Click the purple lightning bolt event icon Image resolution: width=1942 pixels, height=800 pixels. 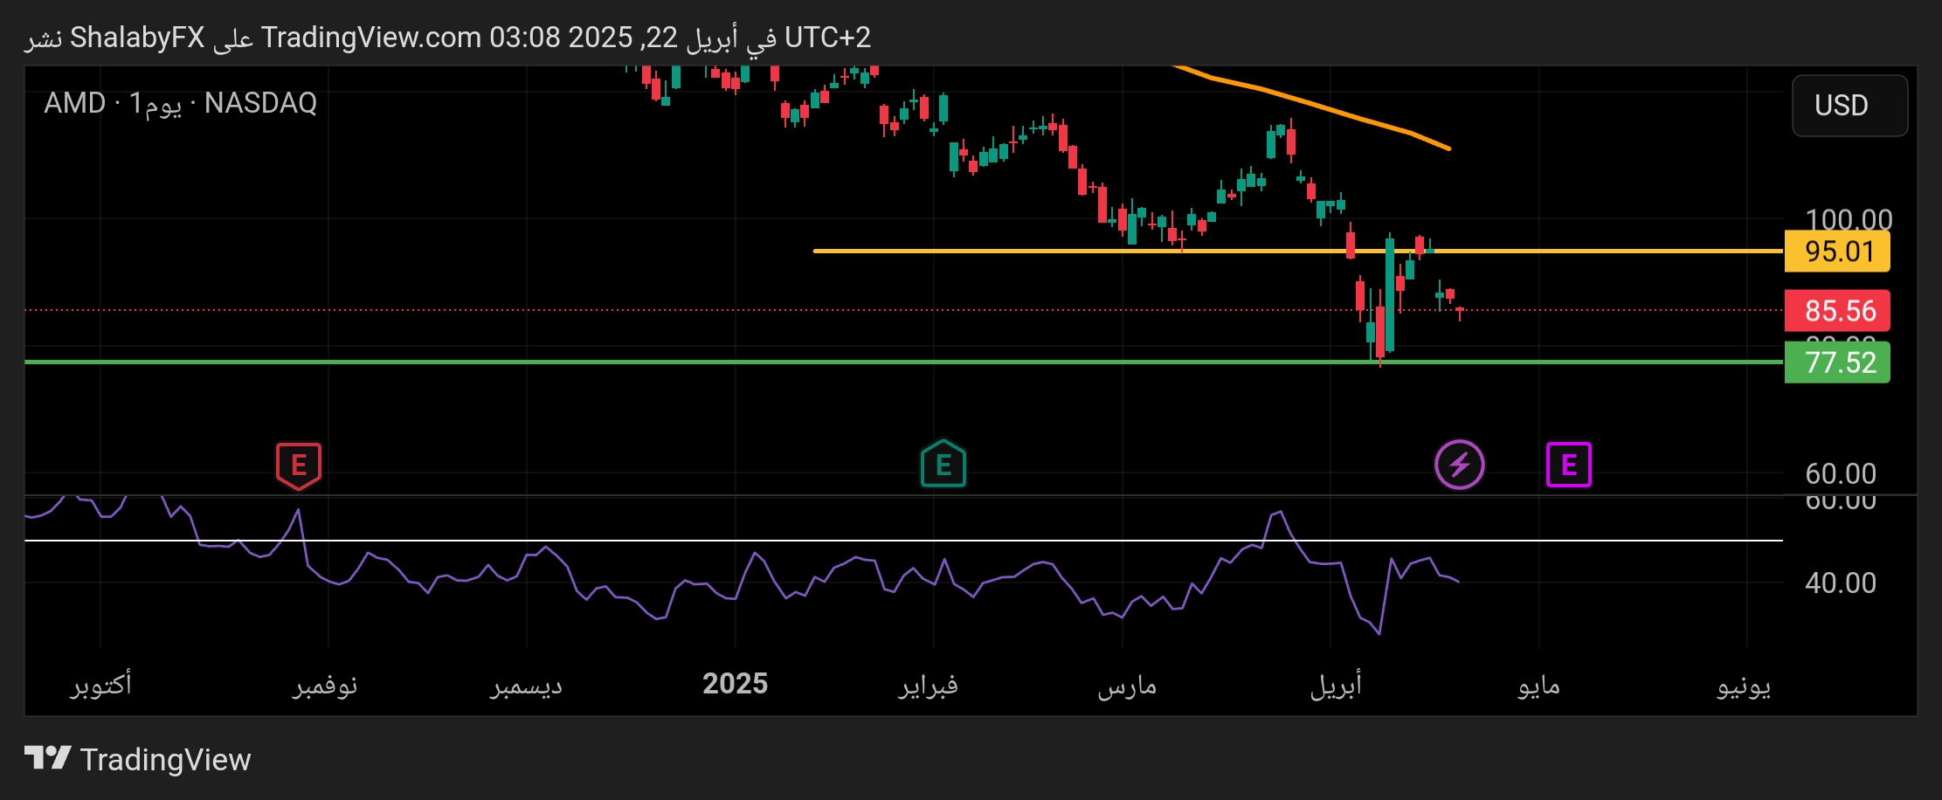[x=1460, y=465]
